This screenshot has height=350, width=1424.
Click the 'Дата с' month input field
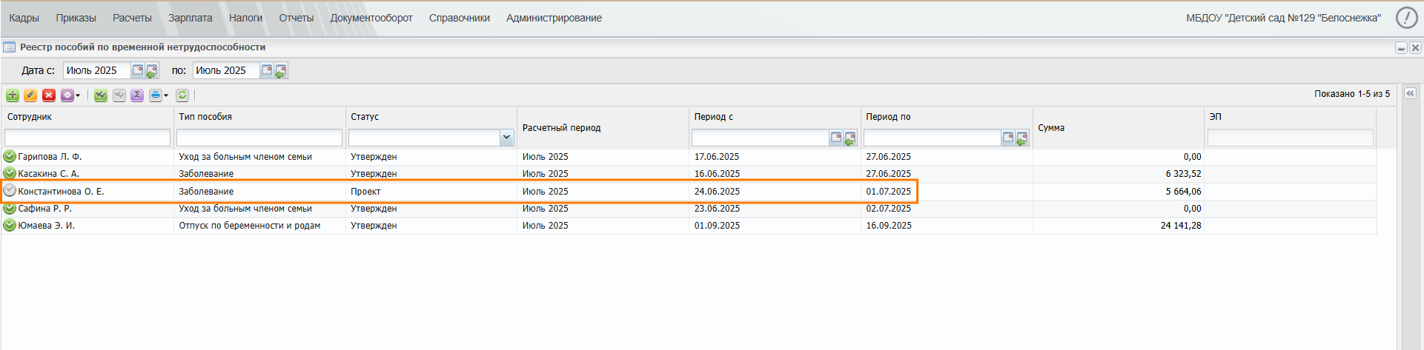coord(97,70)
